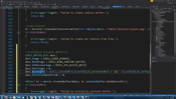
Task: Select Graphics.cpp in Solution Explorer
Action: pyautogui.click(x=161, y=44)
